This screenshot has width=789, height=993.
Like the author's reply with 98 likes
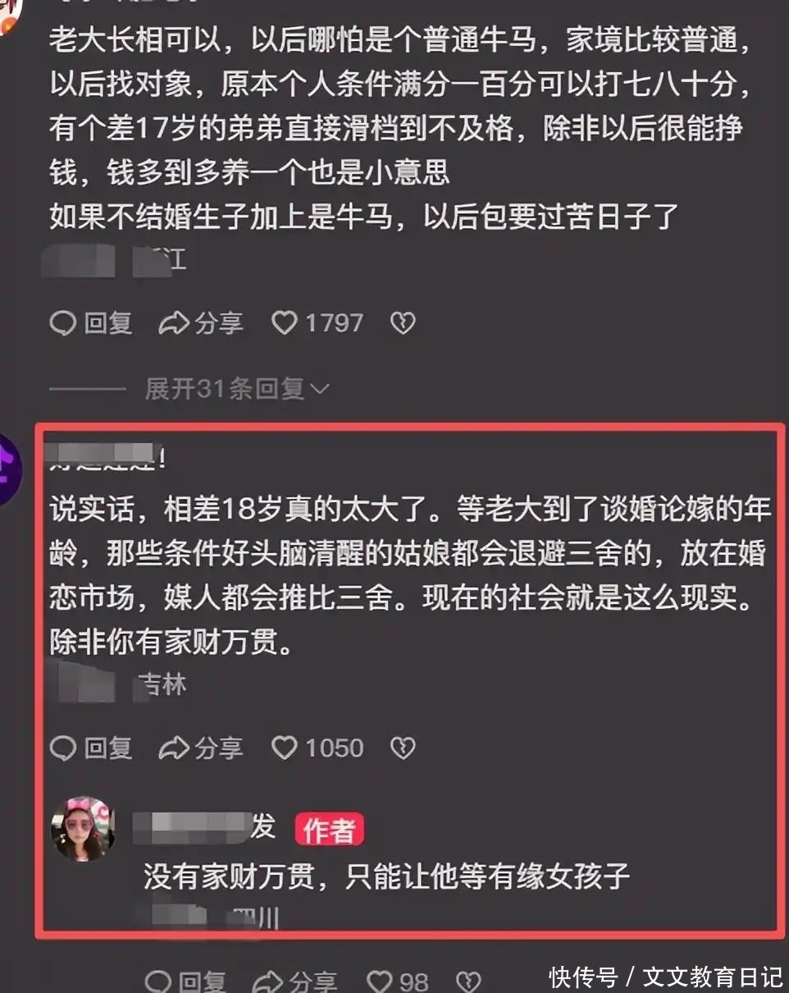point(398,981)
